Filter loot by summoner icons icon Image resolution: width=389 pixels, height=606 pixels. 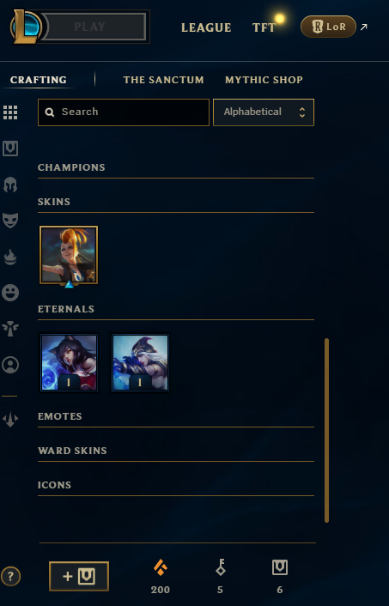[x=10, y=365]
